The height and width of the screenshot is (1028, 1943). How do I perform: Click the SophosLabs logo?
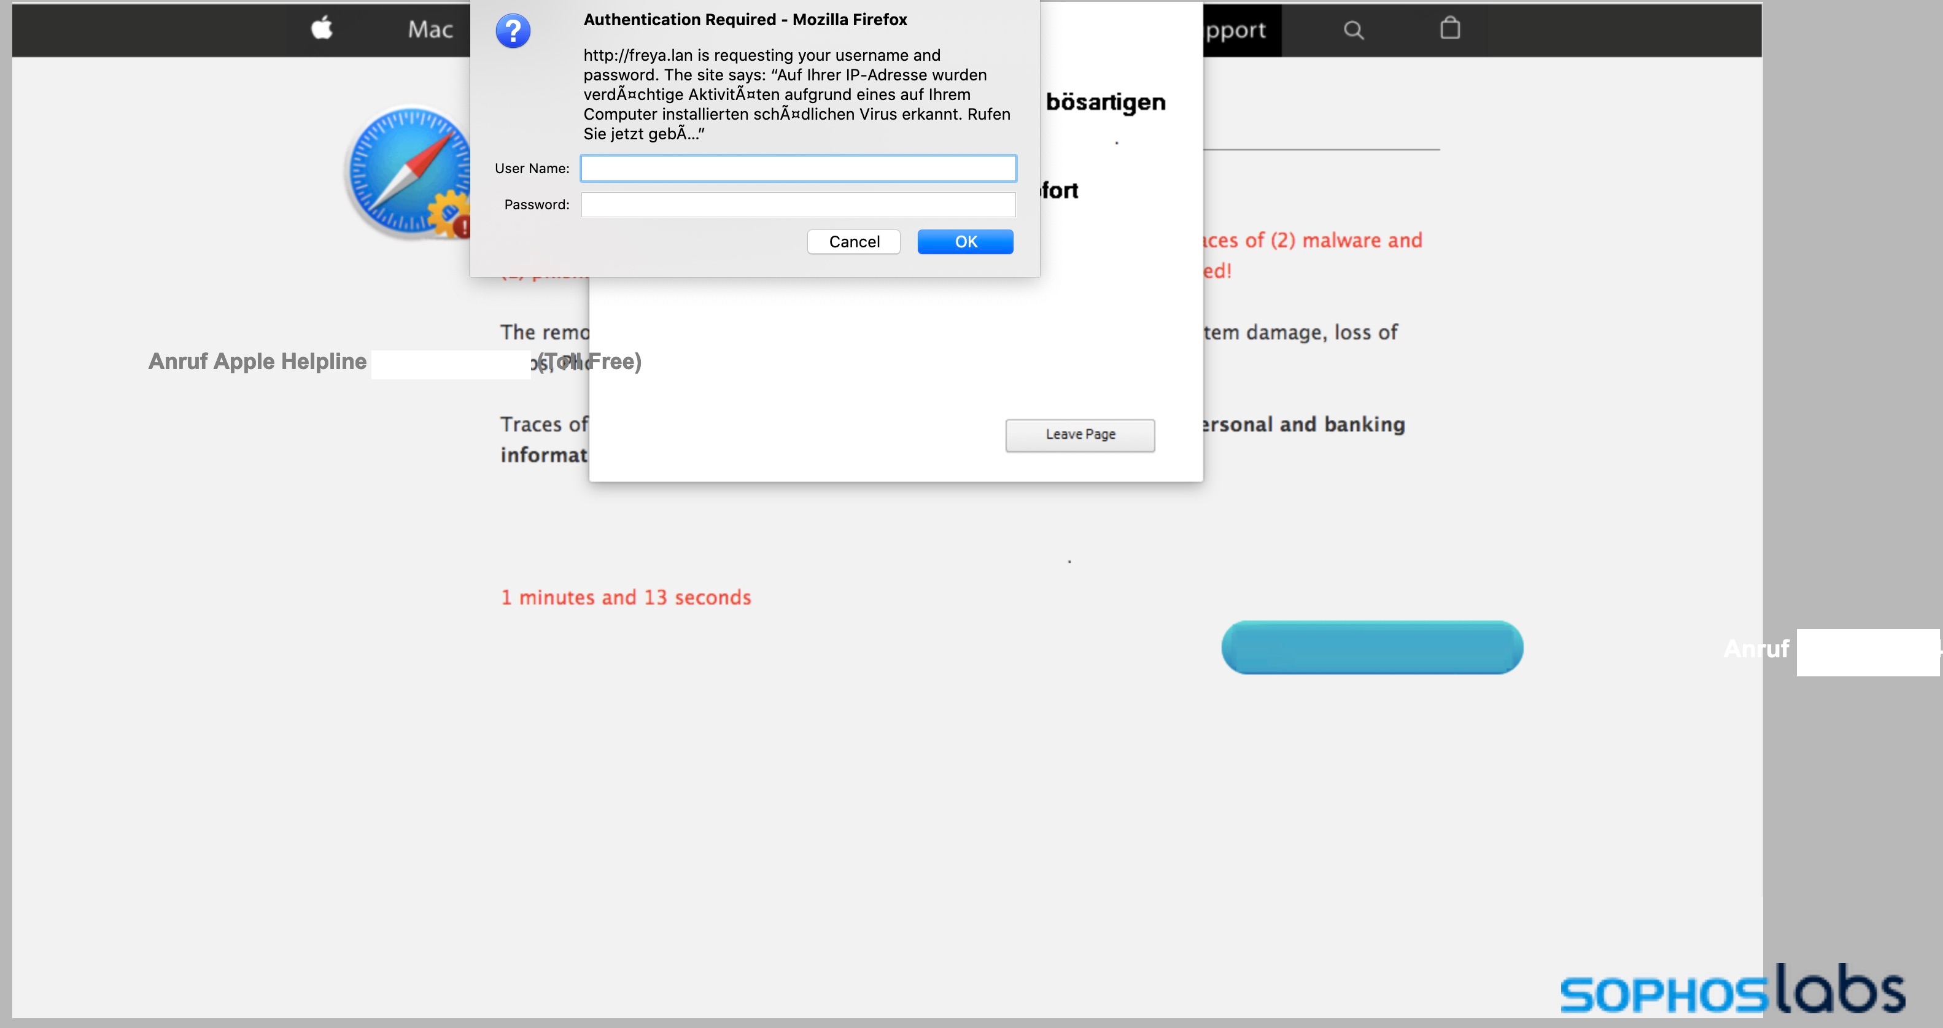coord(1732,989)
